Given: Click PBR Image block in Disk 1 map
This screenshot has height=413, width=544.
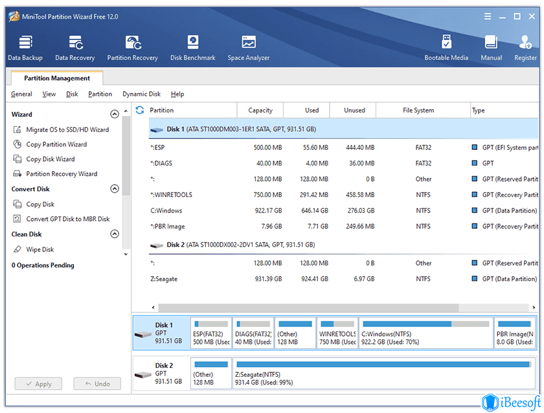Looking at the screenshot, I should [x=515, y=333].
